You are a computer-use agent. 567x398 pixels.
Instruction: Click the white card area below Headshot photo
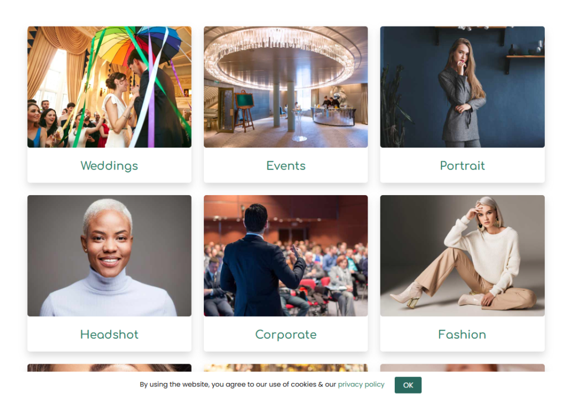[109, 334]
